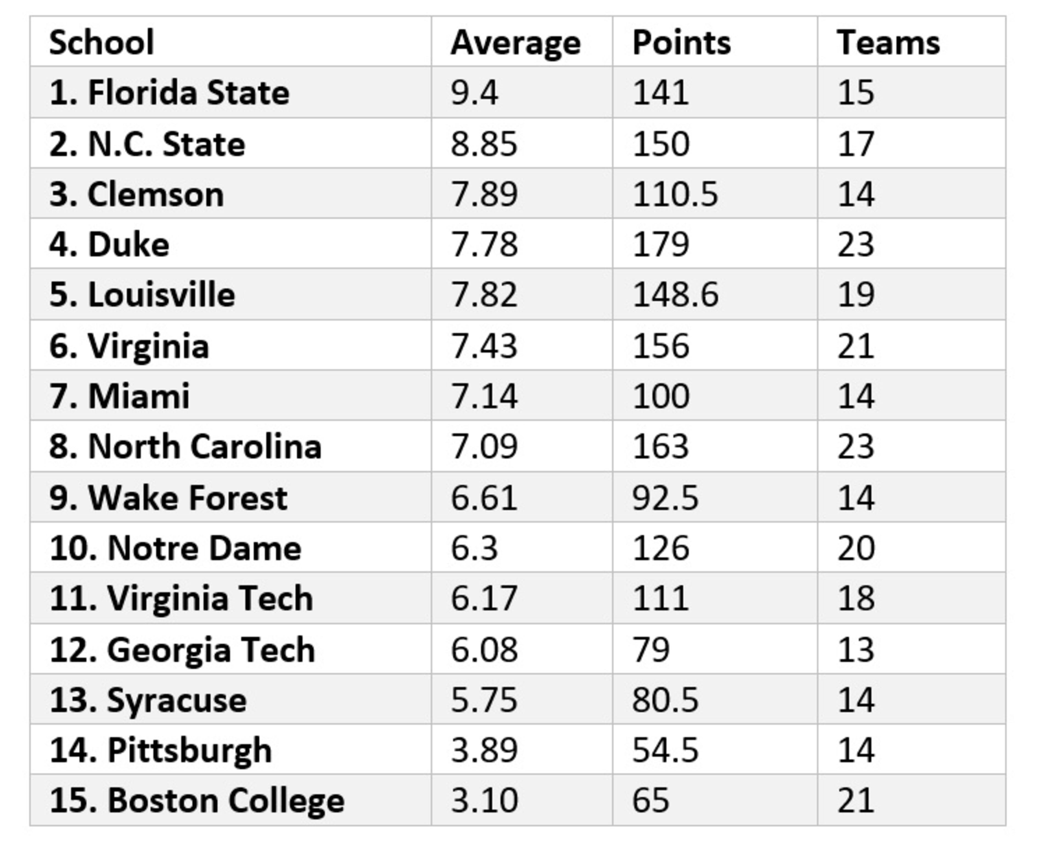Viewport: 1054px width, 857px height.
Task: Click the School column header
Action: point(102,43)
